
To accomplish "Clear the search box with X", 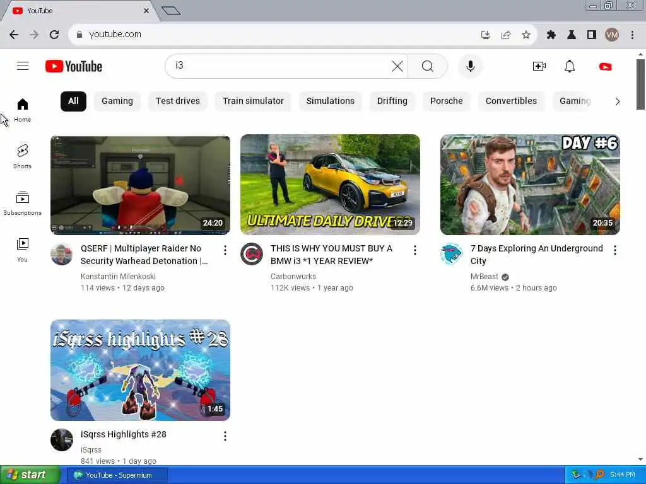I will pyautogui.click(x=397, y=66).
